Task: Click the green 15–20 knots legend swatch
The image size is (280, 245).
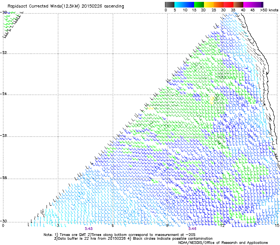Action: tap(199, 5)
